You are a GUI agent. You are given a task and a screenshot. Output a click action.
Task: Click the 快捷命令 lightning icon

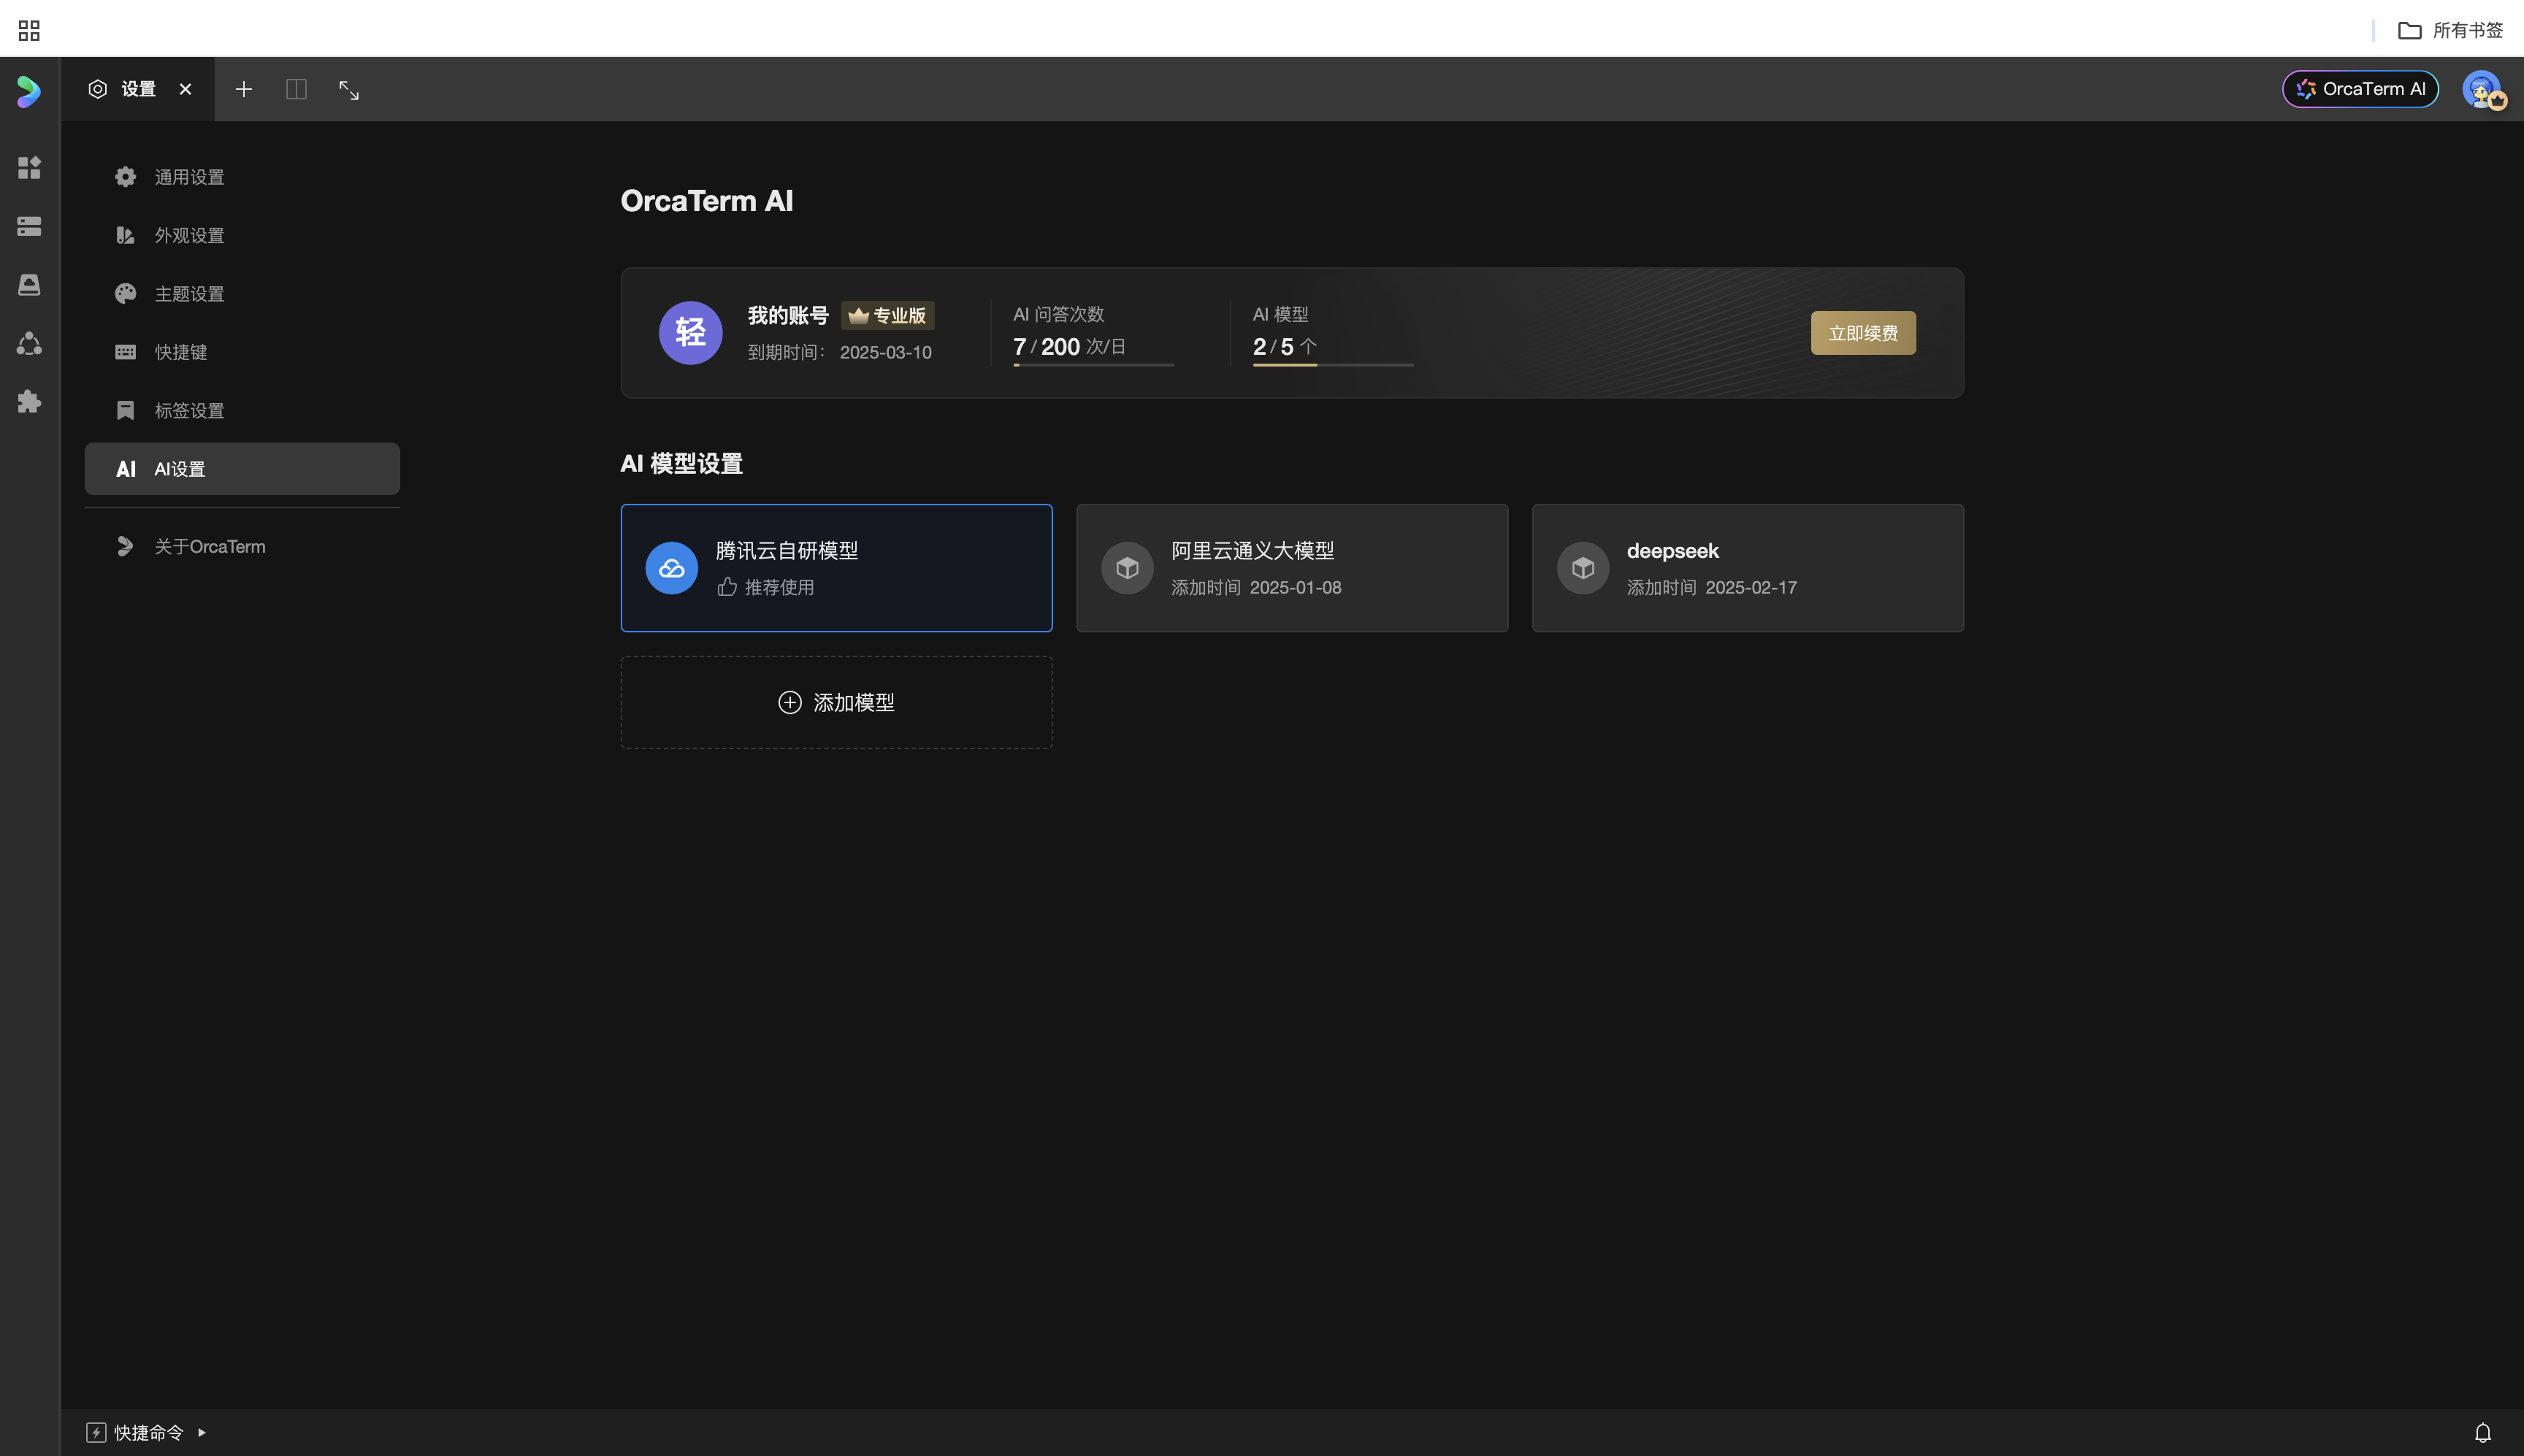point(96,1432)
